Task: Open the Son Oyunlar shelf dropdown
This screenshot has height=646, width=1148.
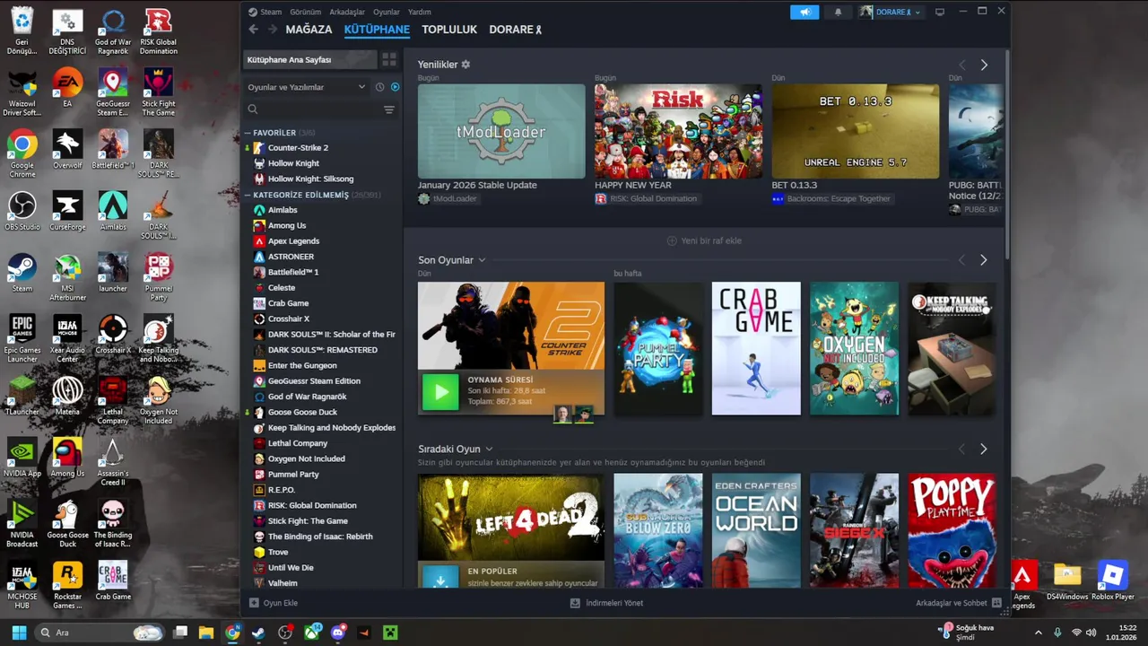Action: pyautogui.click(x=482, y=260)
